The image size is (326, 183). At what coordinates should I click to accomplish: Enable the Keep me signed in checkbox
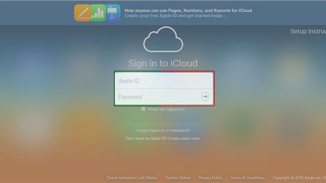tap(143, 109)
